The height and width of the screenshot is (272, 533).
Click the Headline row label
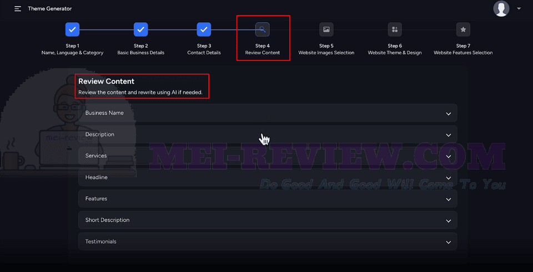pos(96,177)
